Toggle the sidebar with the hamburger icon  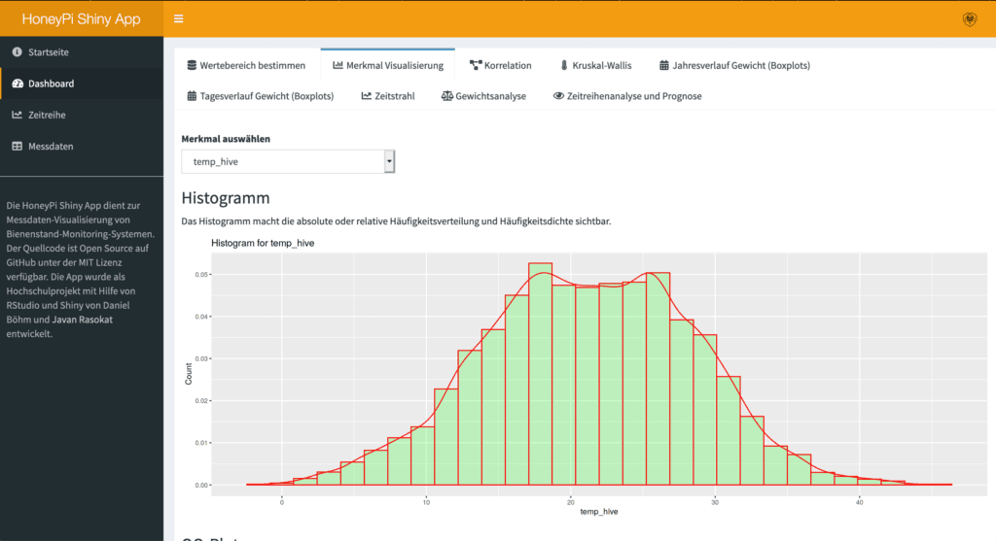(x=179, y=19)
